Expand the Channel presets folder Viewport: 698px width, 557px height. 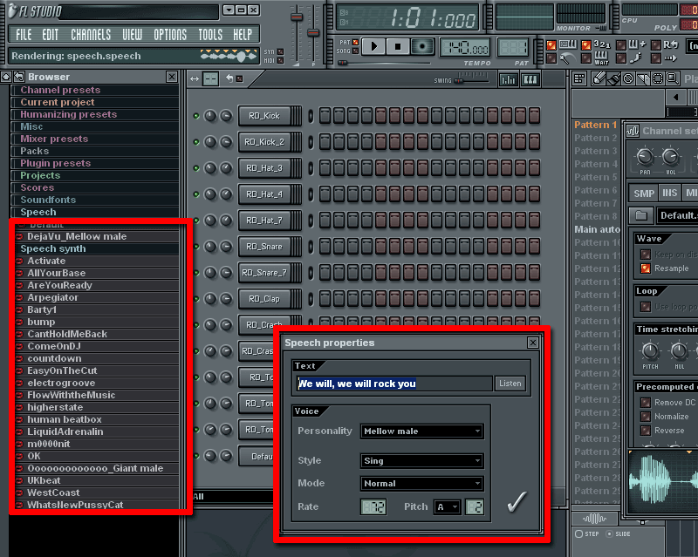95,90
